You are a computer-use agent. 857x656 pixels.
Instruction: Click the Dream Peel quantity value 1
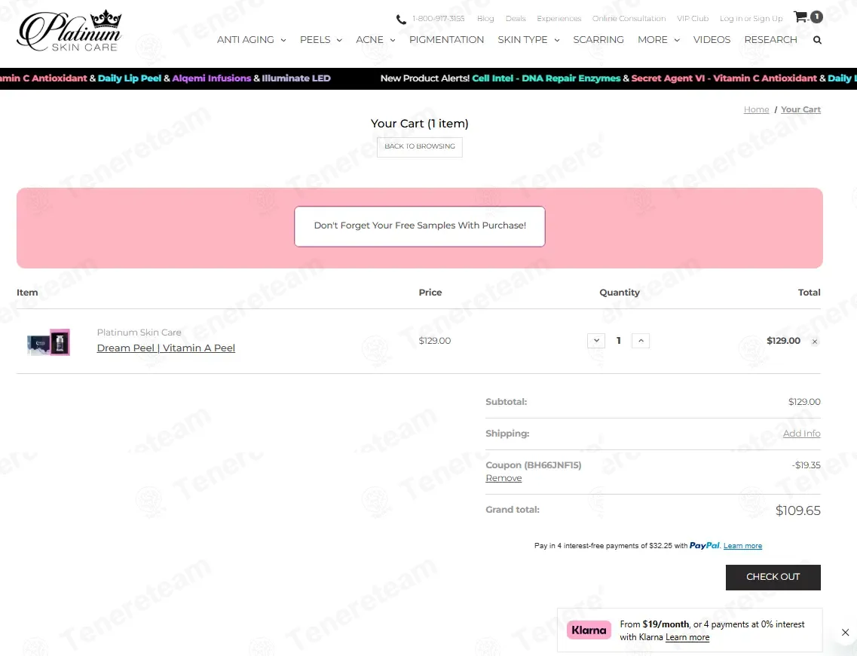[619, 341]
